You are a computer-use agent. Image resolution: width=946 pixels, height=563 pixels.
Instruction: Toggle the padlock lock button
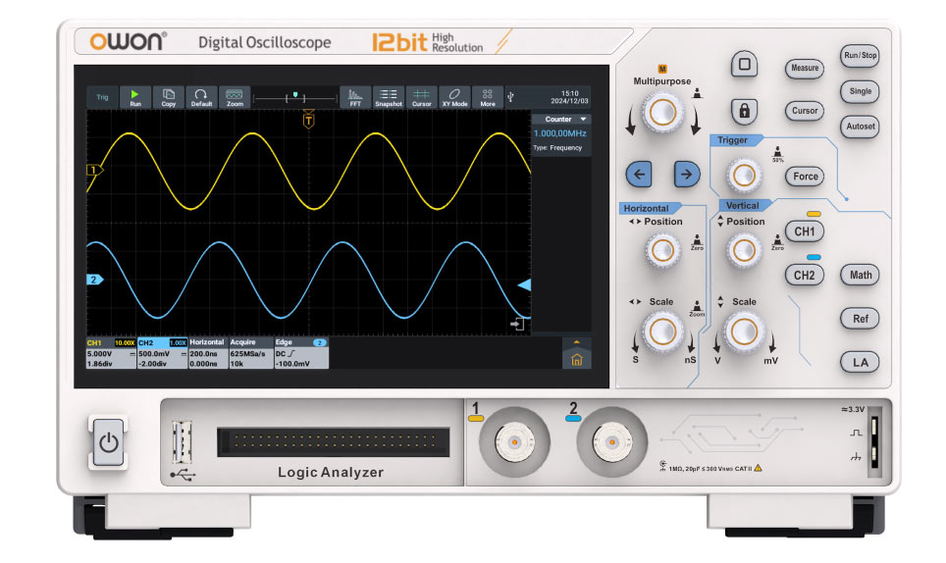pos(745,111)
